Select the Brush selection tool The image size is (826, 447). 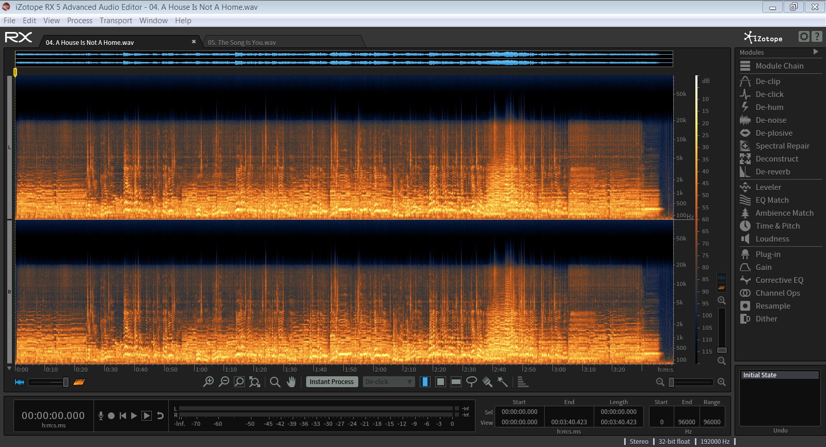coord(487,382)
